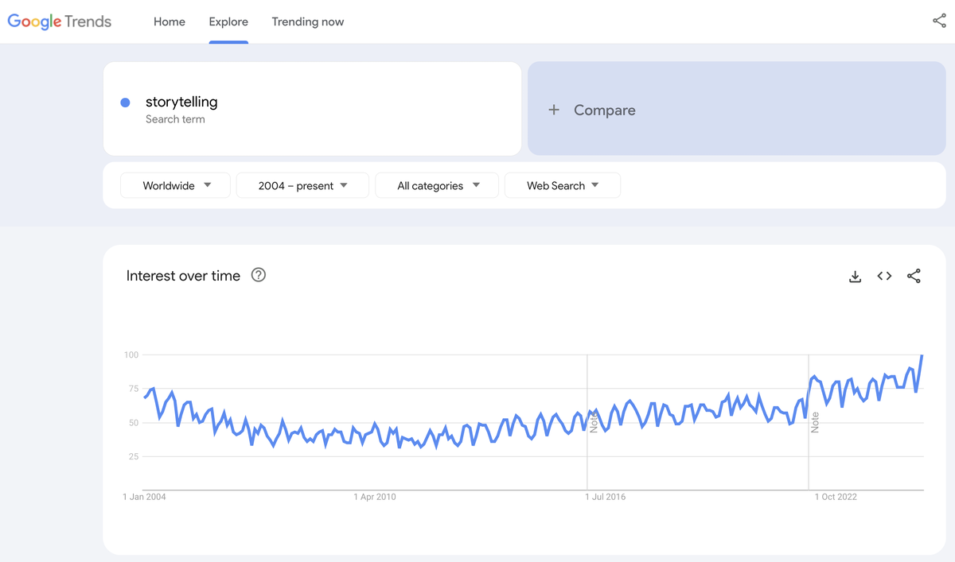The image size is (955, 562).
Task: Share the interest over time chart
Action: point(914,276)
